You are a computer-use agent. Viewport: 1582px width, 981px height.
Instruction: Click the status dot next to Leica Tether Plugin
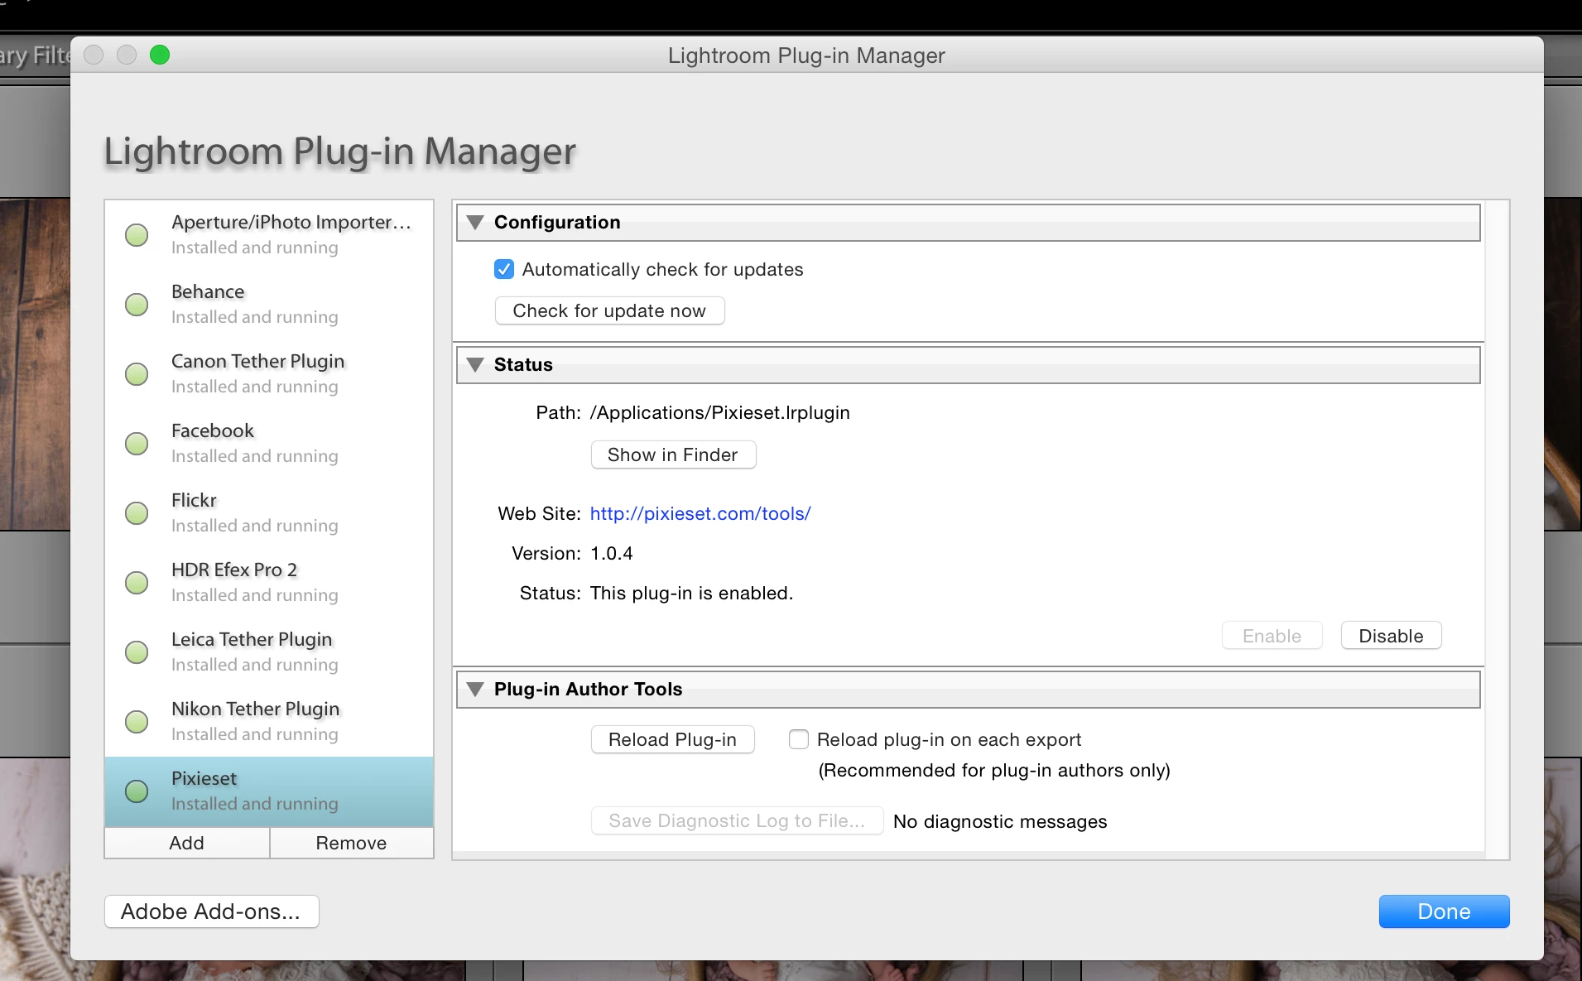click(x=137, y=652)
